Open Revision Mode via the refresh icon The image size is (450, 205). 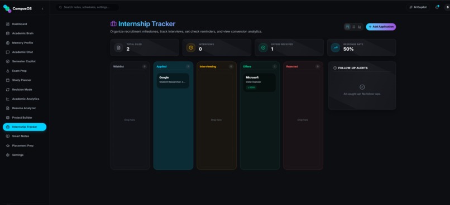(8, 90)
